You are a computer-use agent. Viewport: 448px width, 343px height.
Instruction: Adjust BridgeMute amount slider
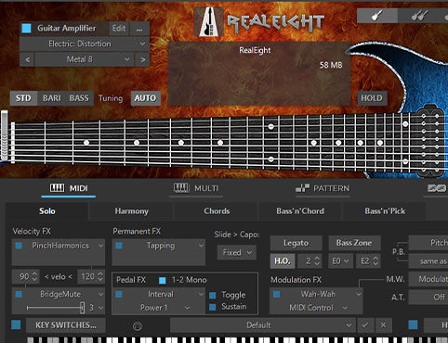tap(55, 308)
